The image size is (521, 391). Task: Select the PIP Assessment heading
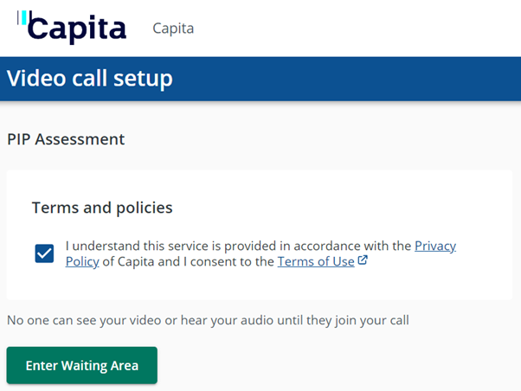(66, 139)
